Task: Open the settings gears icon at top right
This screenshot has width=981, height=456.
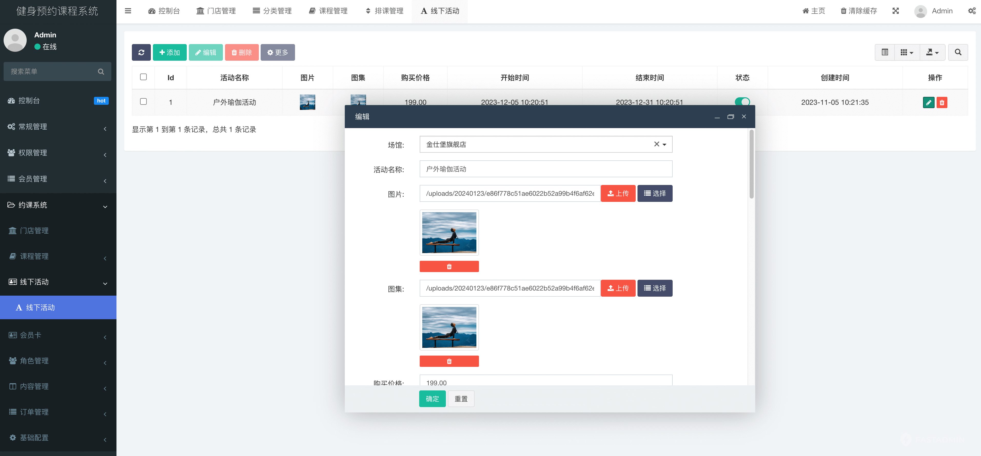Action: pos(972,11)
